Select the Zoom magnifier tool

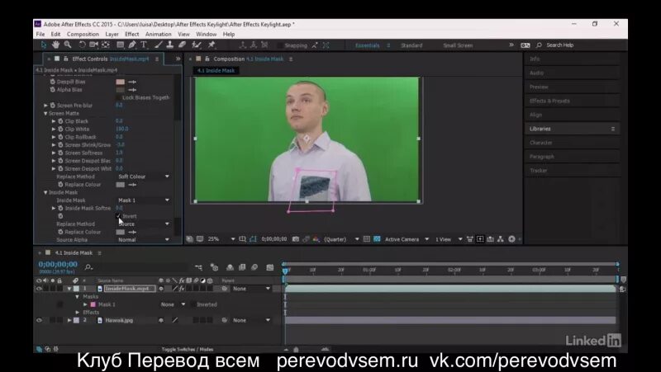coord(68,45)
